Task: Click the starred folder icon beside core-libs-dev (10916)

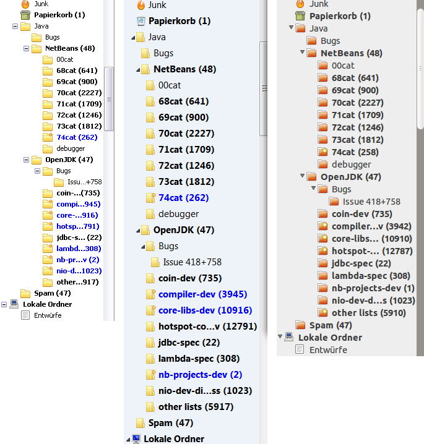Action: (x=151, y=310)
